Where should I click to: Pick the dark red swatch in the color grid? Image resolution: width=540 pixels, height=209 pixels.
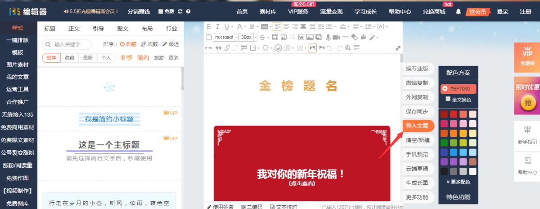coord(444,114)
